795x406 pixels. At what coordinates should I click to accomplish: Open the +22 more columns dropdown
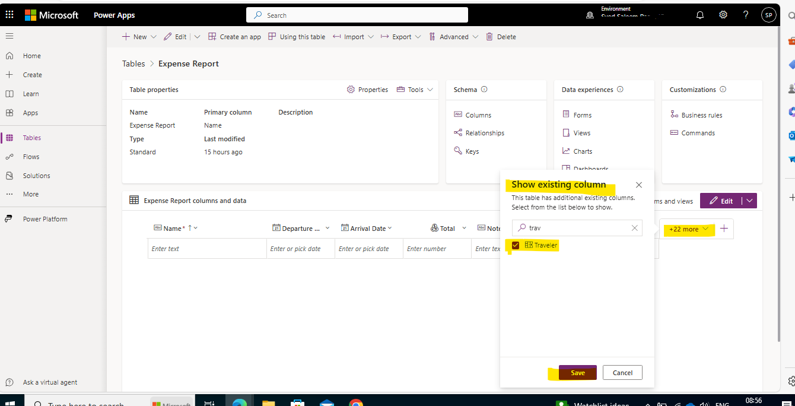pos(688,229)
